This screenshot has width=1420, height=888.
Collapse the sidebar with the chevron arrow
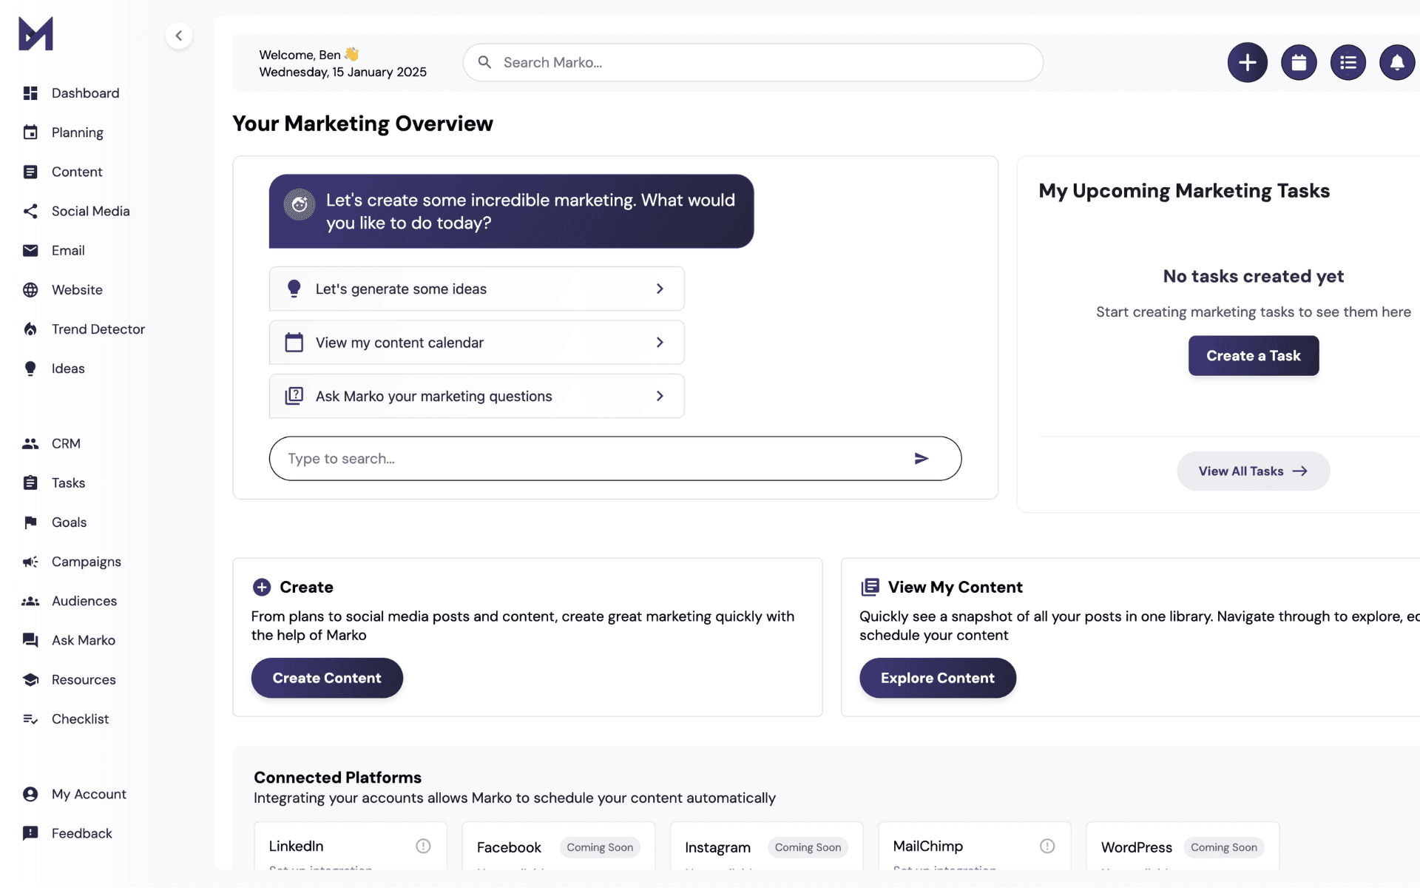[x=178, y=35]
